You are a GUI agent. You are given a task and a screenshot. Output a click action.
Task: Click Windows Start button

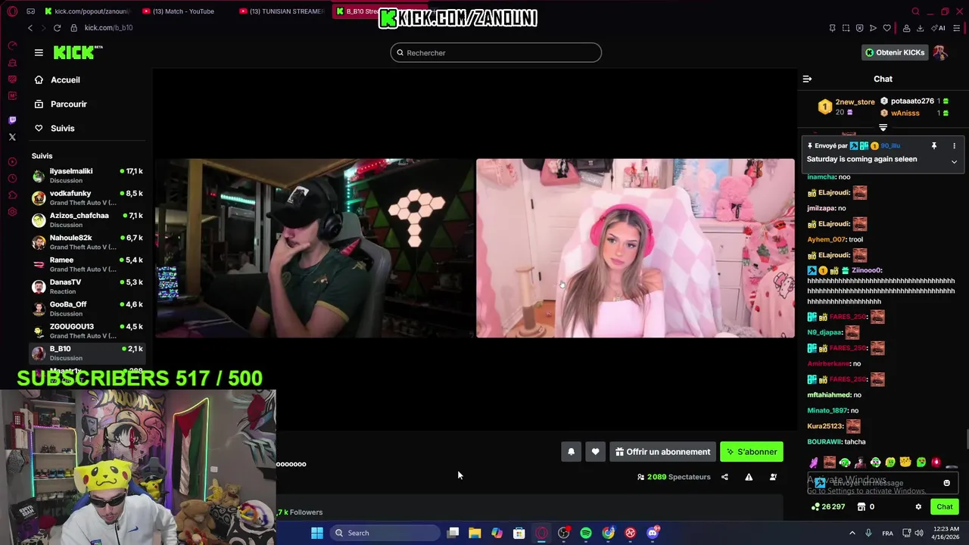coord(317,533)
